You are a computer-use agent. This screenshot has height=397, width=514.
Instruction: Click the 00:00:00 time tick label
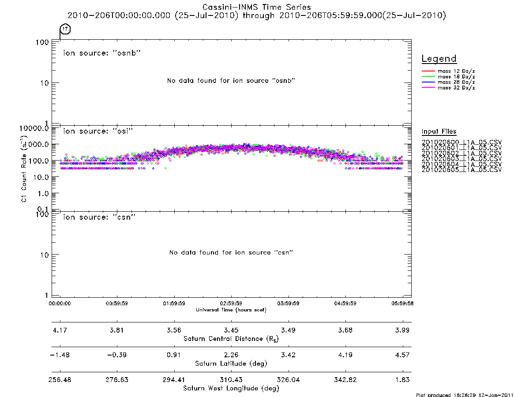[x=60, y=303]
